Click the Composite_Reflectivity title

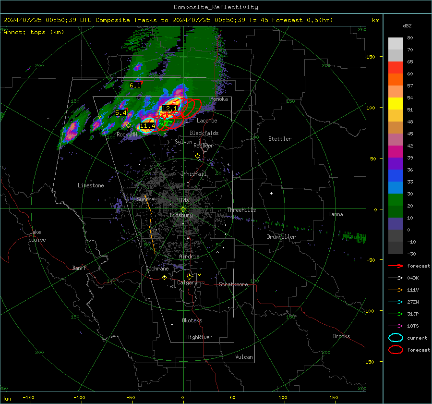[216, 7]
